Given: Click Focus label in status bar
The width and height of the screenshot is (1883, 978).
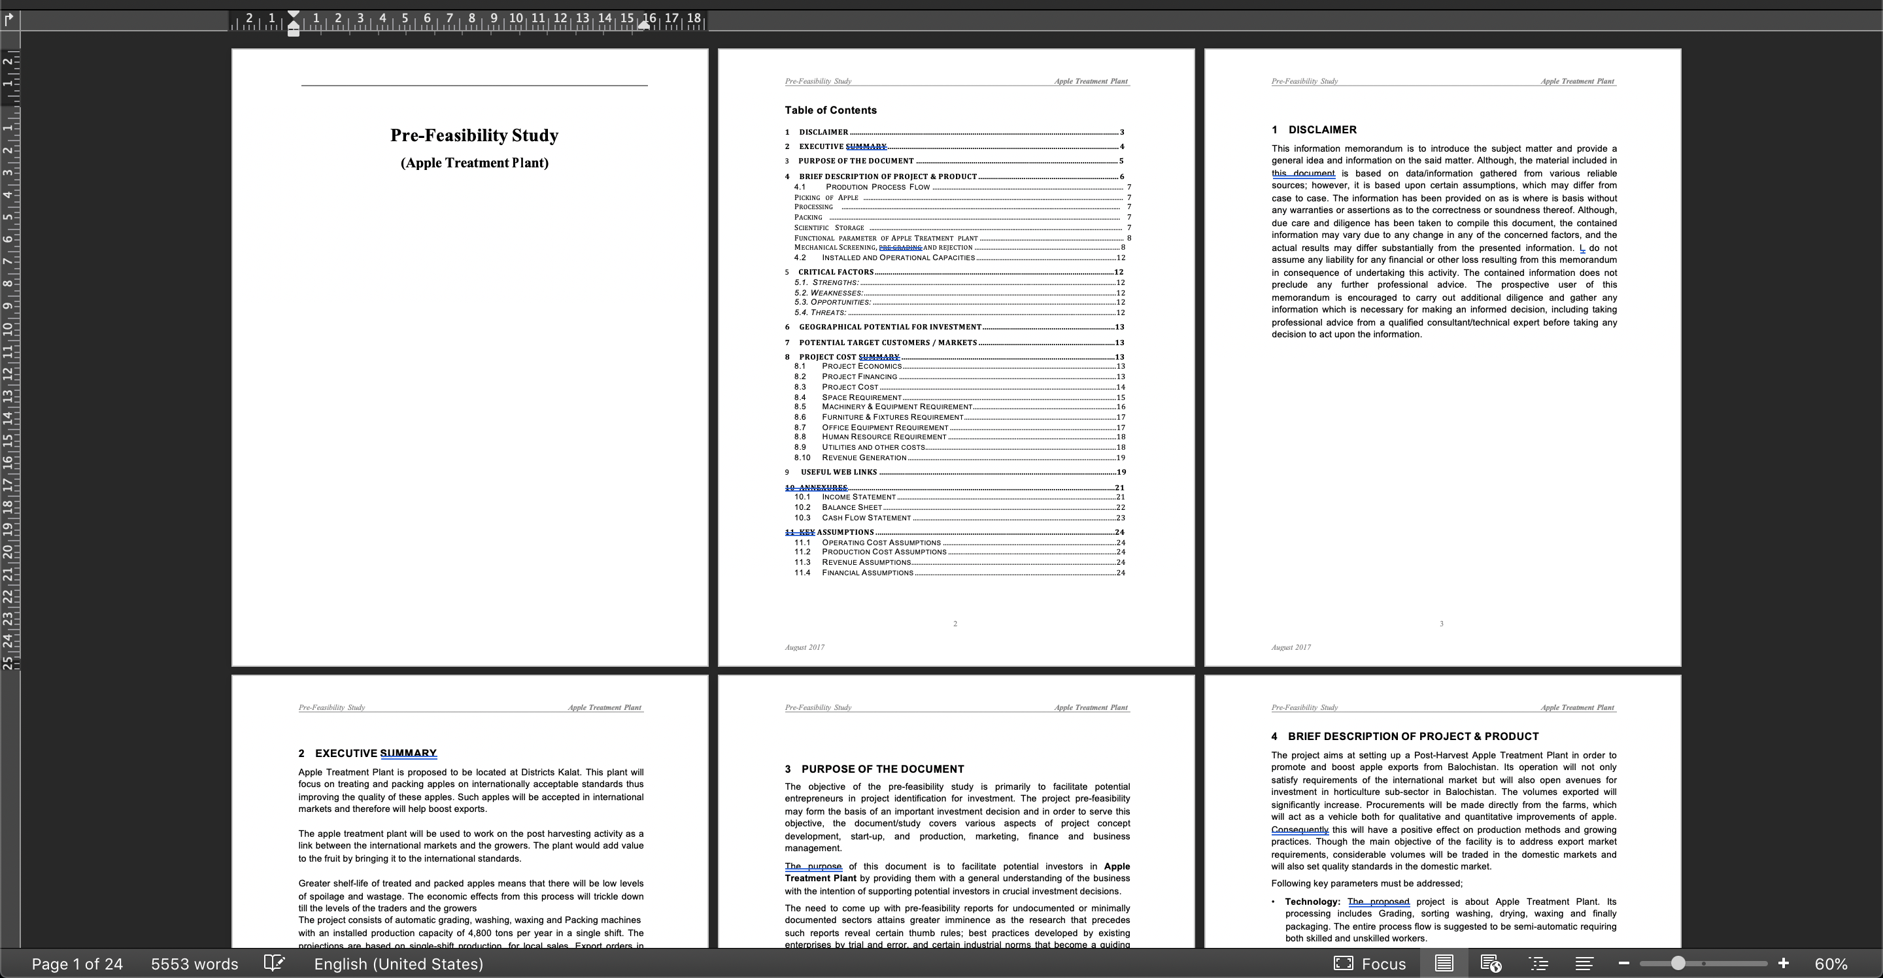Looking at the screenshot, I should pyautogui.click(x=1383, y=964).
